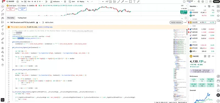Click the trash remove objects icon
The height and width of the screenshot is (103, 220).
2,65
